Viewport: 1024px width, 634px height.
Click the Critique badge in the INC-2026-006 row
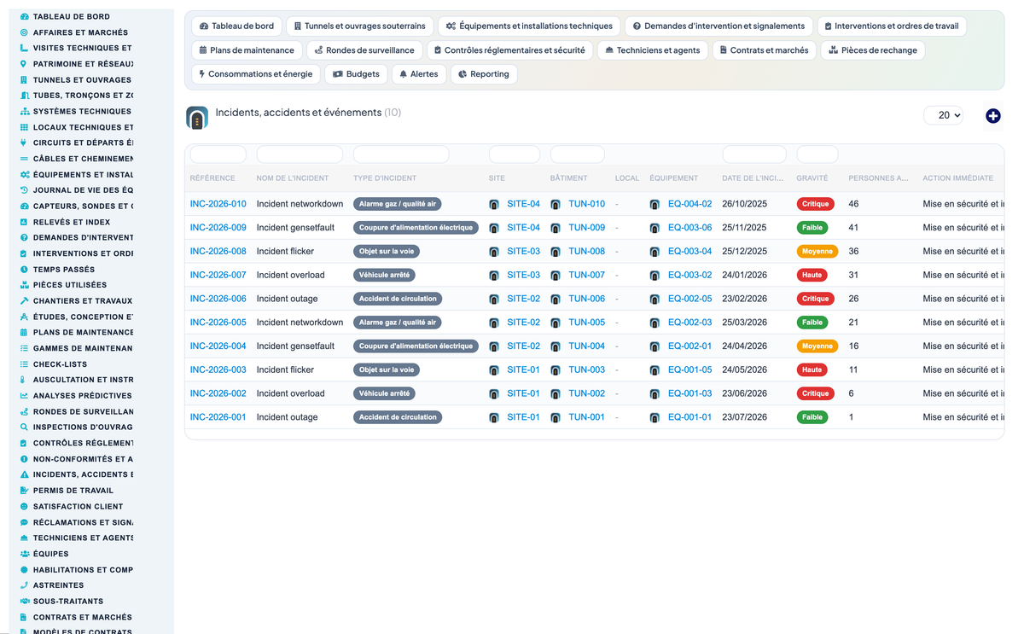point(815,299)
